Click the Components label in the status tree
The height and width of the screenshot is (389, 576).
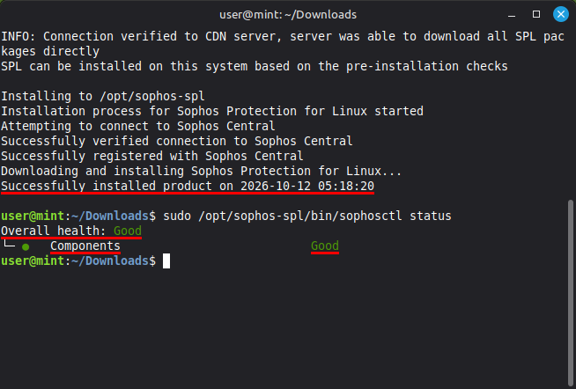coord(85,246)
